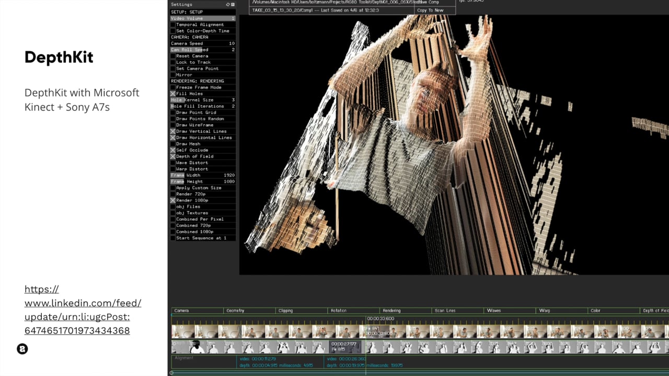Click the Settings panel title
Screen dimensions: 669x376
click(181, 5)
